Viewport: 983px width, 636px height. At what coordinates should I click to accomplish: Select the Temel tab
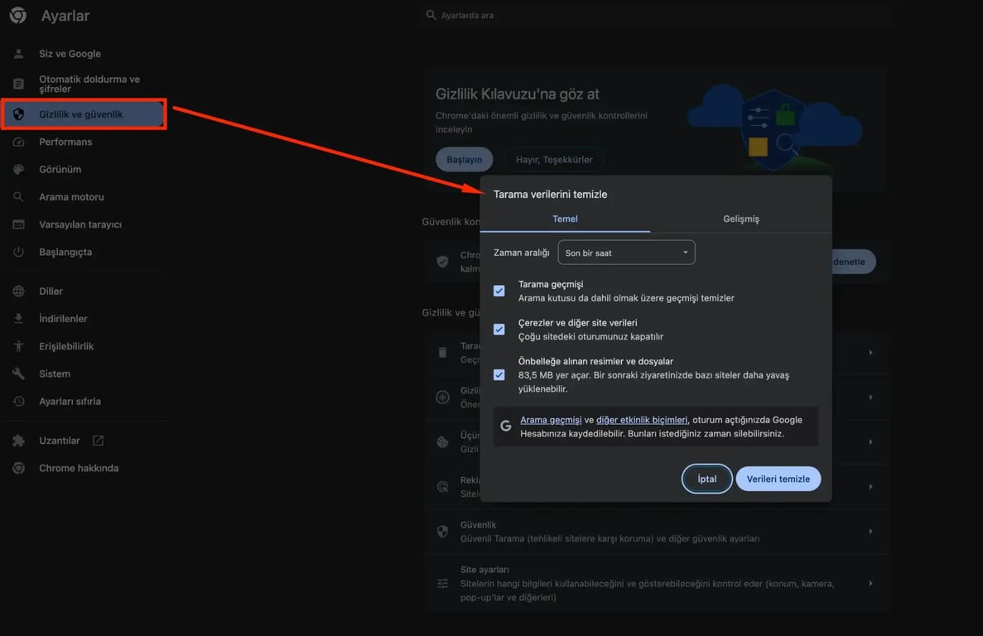click(x=565, y=219)
